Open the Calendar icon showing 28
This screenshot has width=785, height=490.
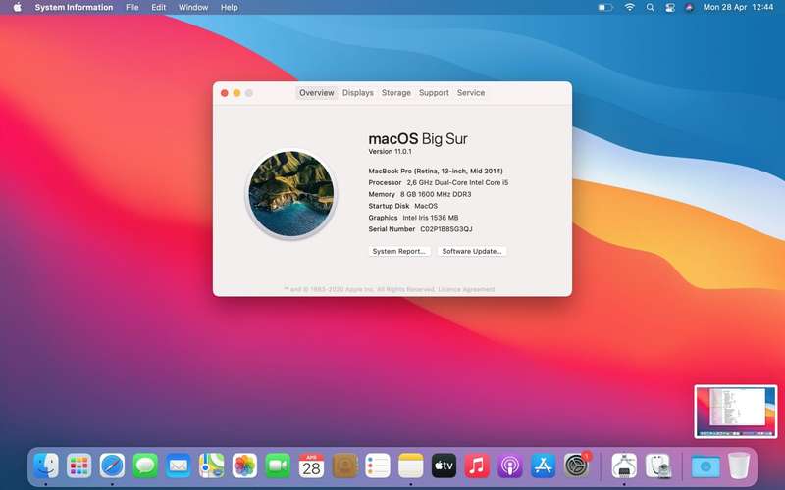pos(311,466)
